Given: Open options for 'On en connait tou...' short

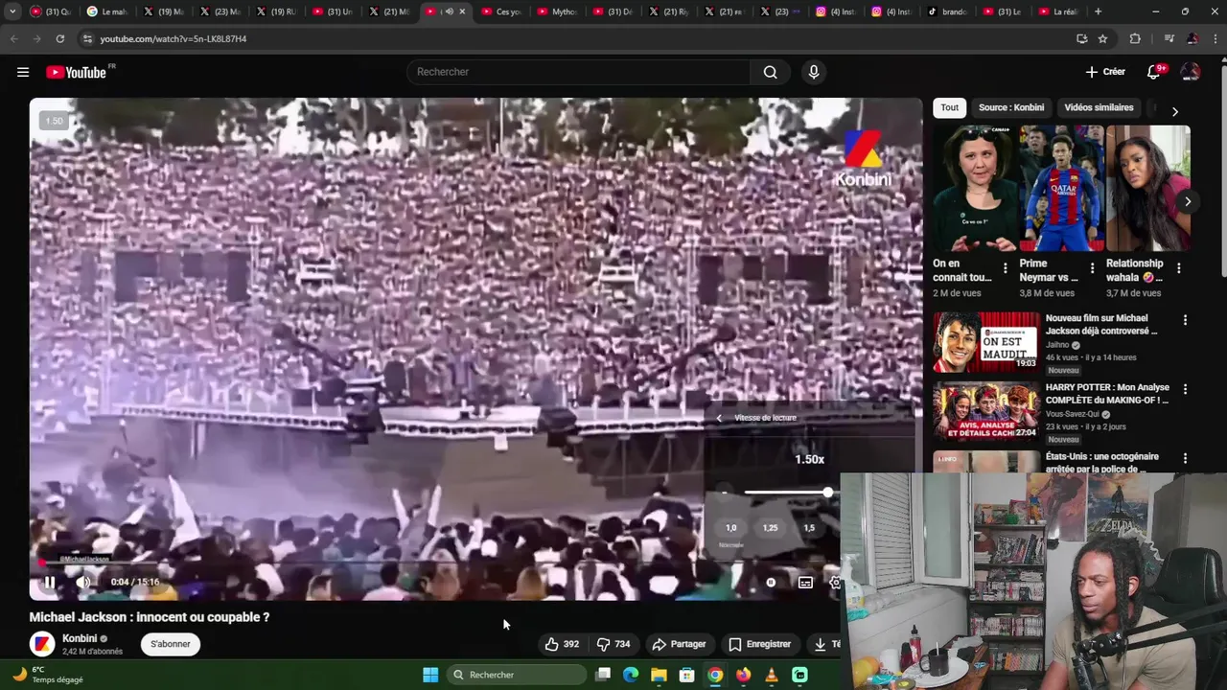Looking at the screenshot, I should [1005, 268].
